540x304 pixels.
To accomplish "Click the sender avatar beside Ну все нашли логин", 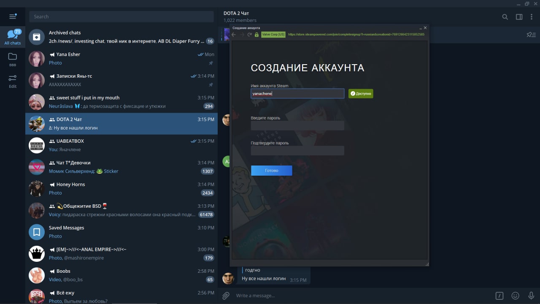I will [x=228, y=278].
